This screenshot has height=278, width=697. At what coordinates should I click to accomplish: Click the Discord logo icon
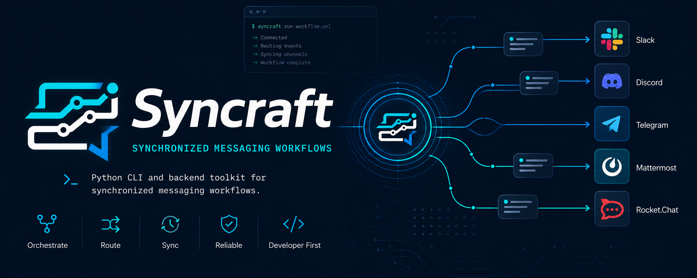612,81
